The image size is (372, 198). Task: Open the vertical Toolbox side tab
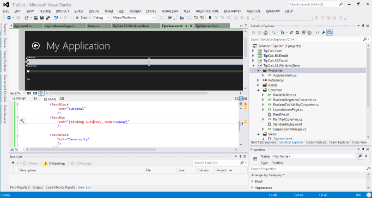pyautogui.click(x=4, y=30)
